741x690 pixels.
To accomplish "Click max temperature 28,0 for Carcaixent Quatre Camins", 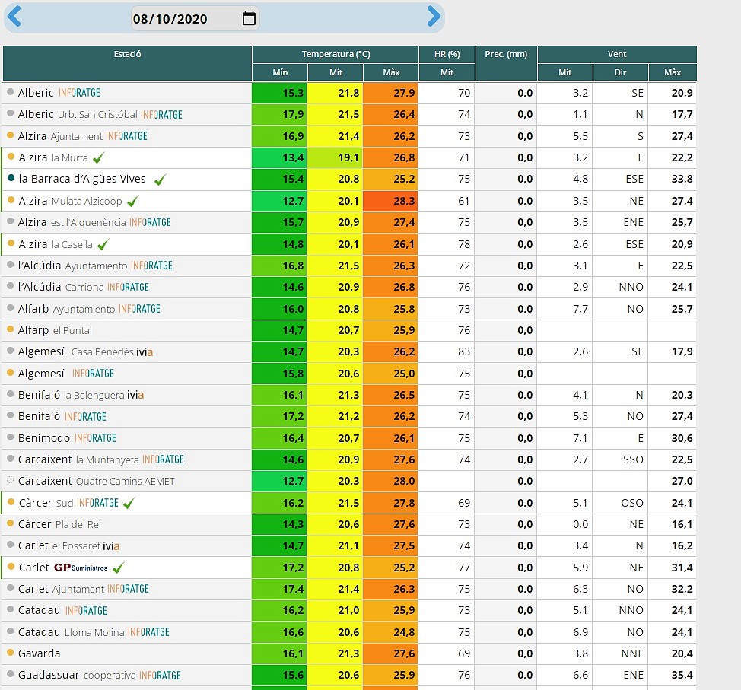I will click(391, 481).
